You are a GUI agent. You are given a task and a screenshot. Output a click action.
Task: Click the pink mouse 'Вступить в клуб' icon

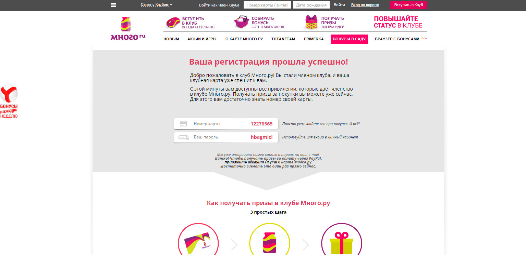(173, 23)
